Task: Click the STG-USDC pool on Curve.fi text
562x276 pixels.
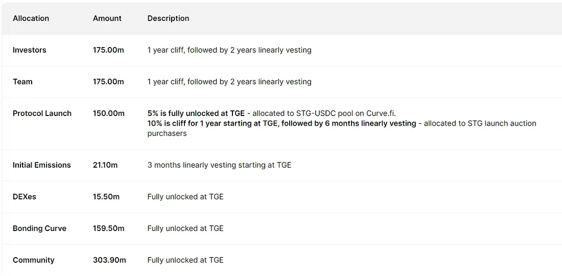Action: 346,113
